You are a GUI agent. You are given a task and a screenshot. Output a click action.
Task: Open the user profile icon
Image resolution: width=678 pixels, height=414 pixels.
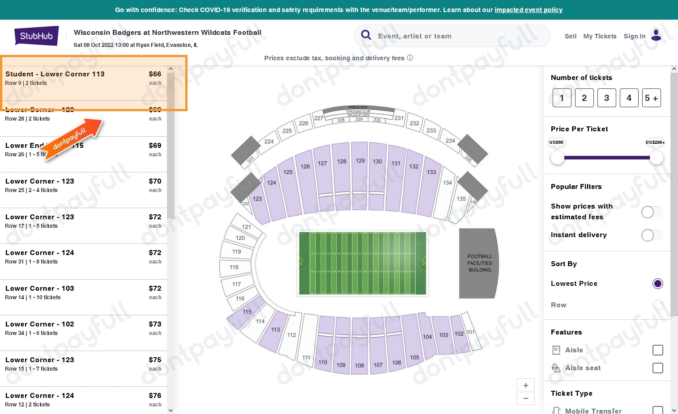[656, 35]
